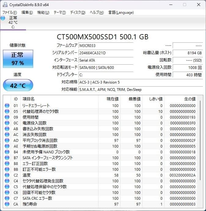Open the ファイル(F) menu
Screen dimensions: 206x211
(9, 13)
